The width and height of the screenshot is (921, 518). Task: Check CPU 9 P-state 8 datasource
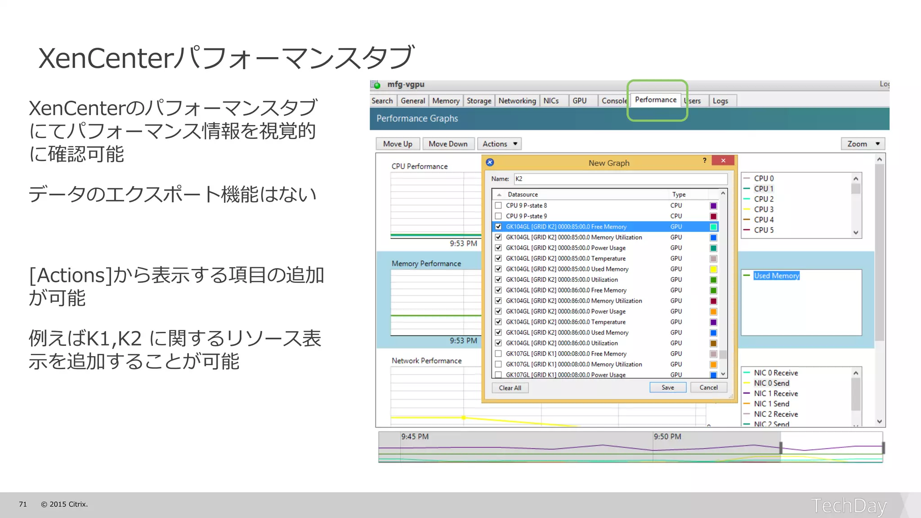pyautogui.click(x=498, y=205)
